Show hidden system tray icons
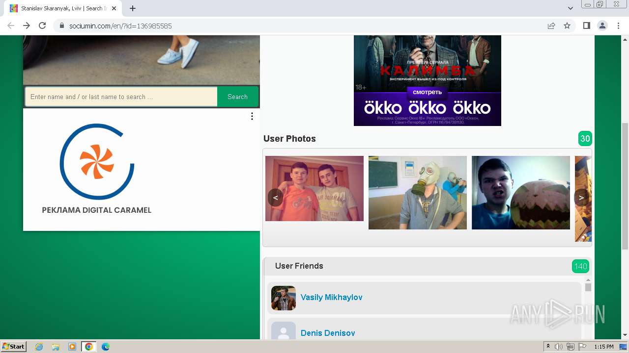 click(548, 347)
